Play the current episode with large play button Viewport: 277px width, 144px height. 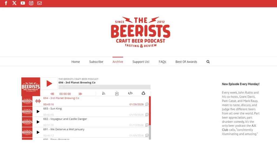pos(49,83)
